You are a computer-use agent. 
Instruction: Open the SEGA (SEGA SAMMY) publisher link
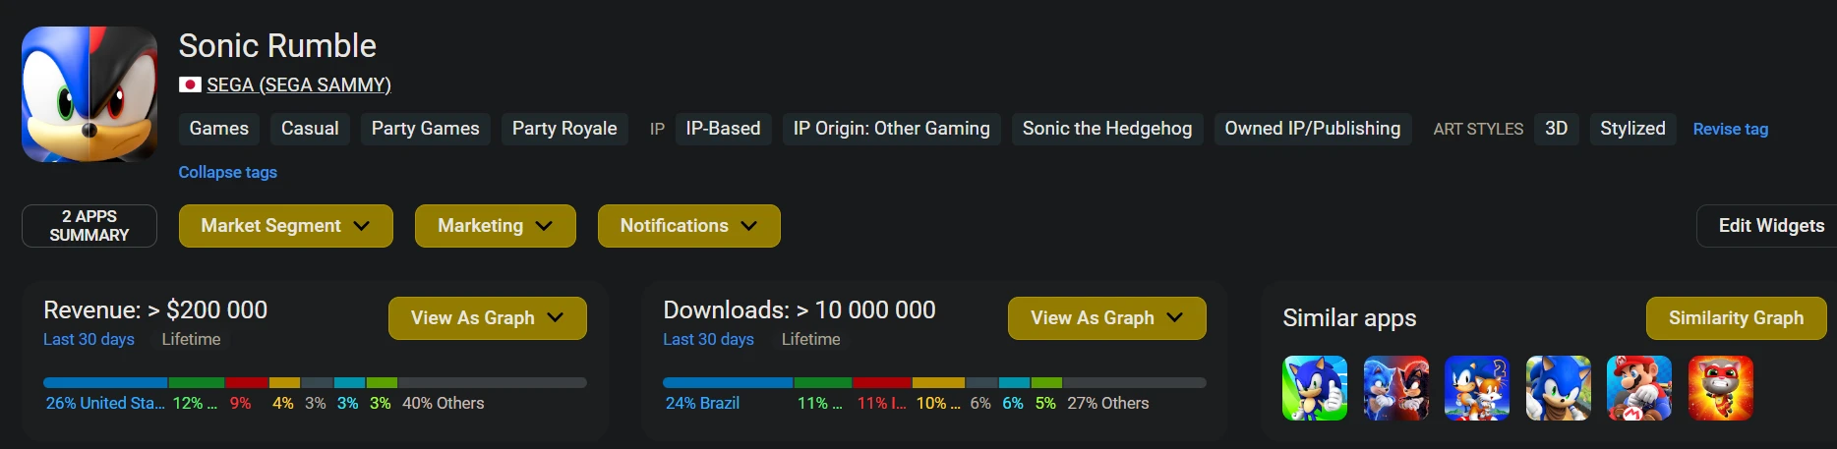coord(299,85)
